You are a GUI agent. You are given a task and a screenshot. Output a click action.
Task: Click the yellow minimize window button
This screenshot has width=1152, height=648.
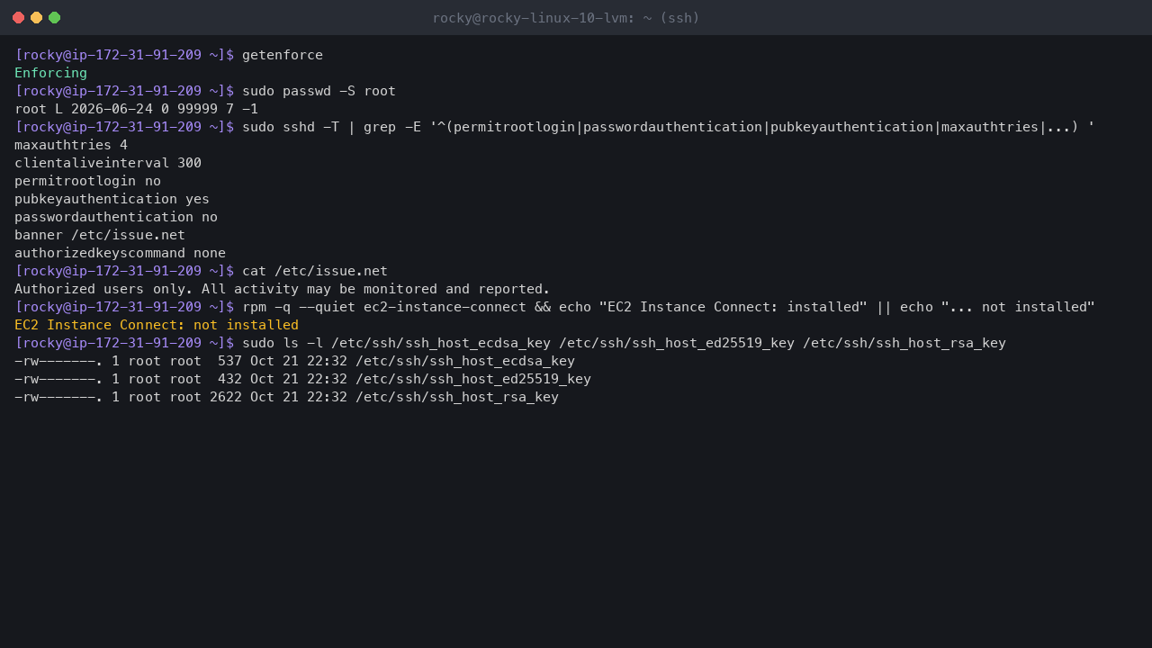pos(36,17)
